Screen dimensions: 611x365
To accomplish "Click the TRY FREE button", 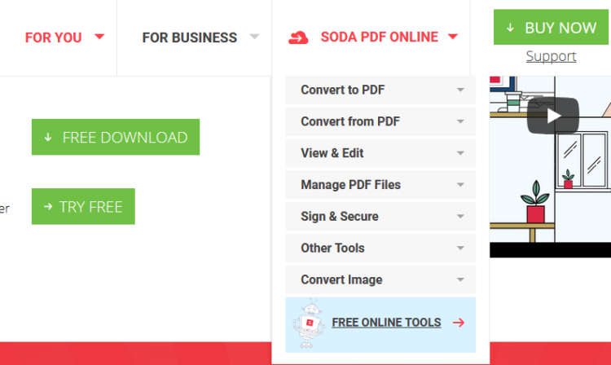I will 83,206.
